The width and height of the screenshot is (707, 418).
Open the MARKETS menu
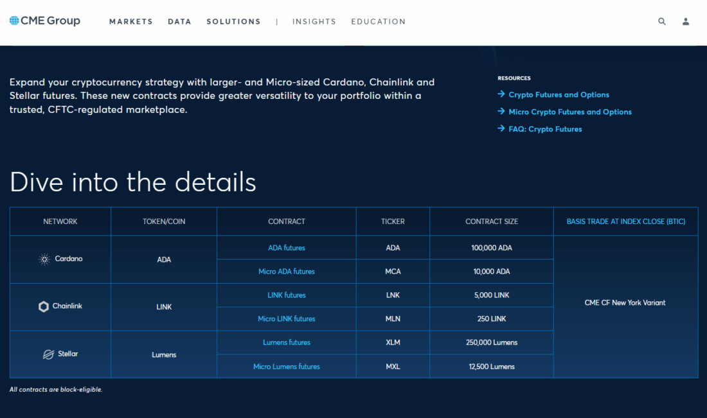pyautogui.click(x=130, y=22)
